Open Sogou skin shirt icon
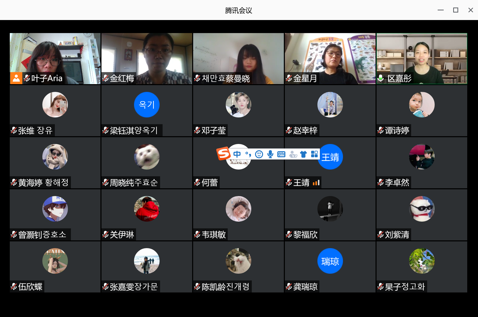This screenshot has width=478, height=317. click(x=303, y=154)
